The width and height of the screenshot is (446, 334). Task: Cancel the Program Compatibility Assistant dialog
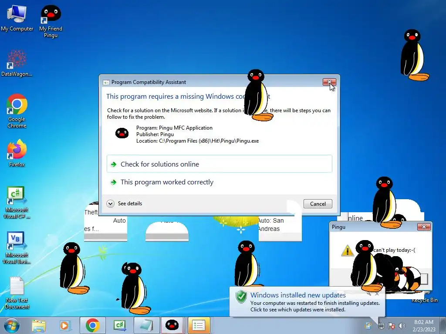[318, 204]
